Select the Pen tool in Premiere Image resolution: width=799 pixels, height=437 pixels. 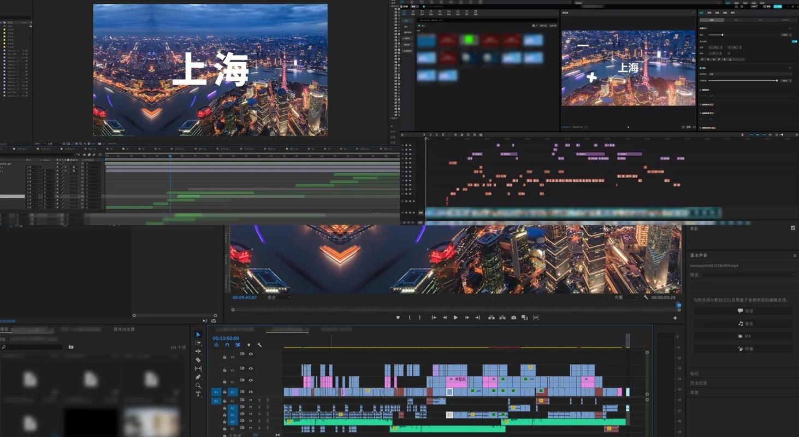coord(198,377)
